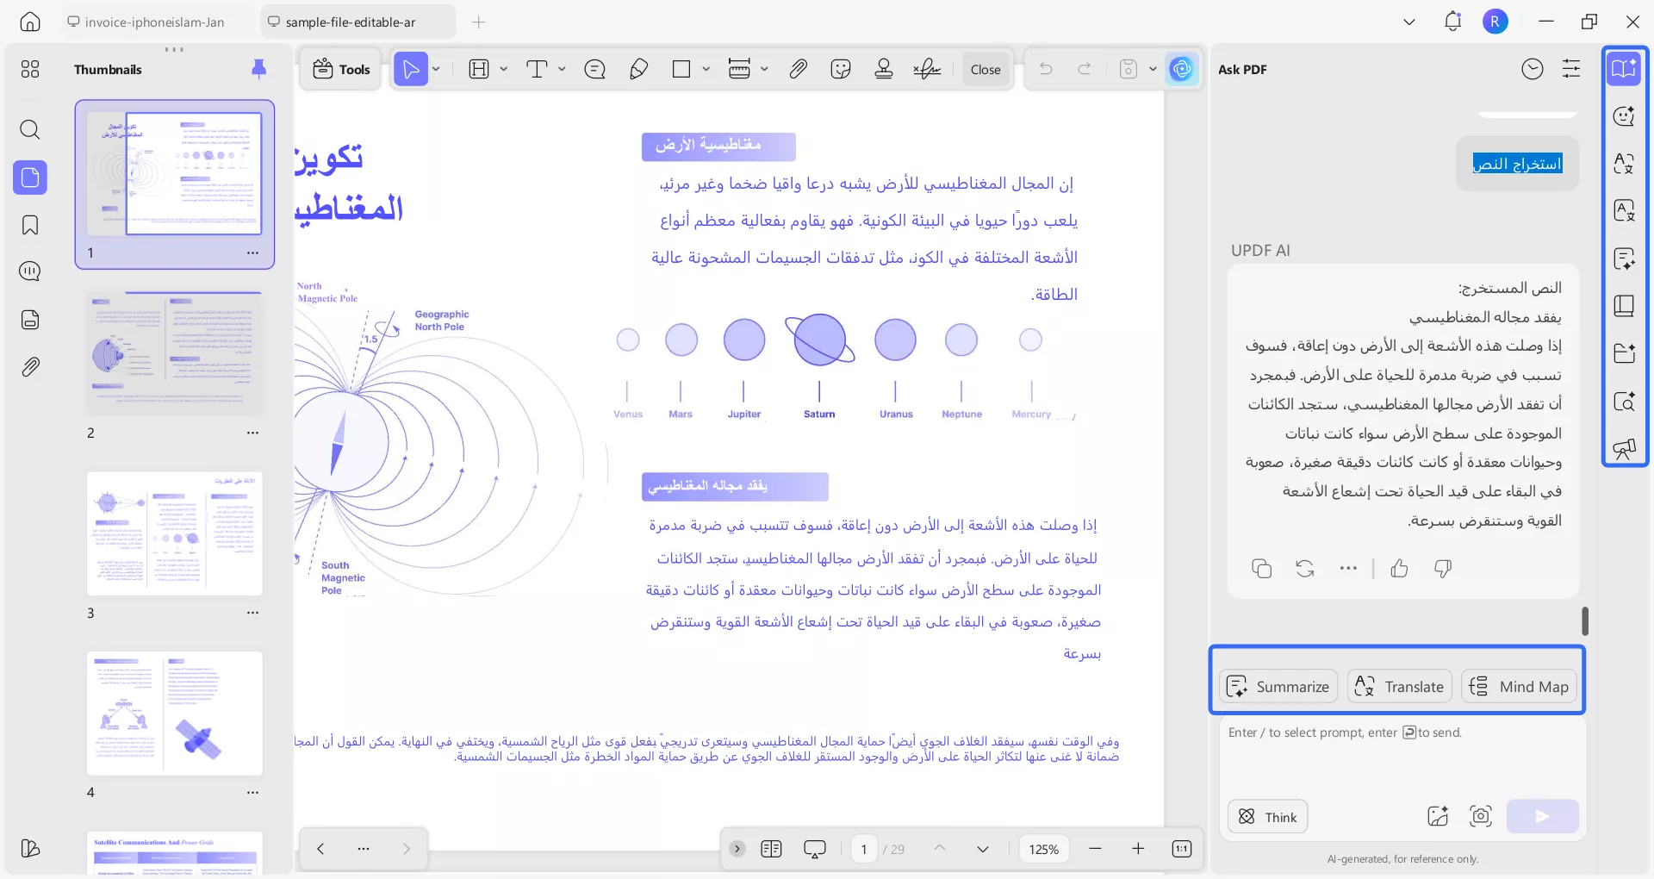
Task: Expand the Shape tool dropdown
Action: [x=706, y=69]
